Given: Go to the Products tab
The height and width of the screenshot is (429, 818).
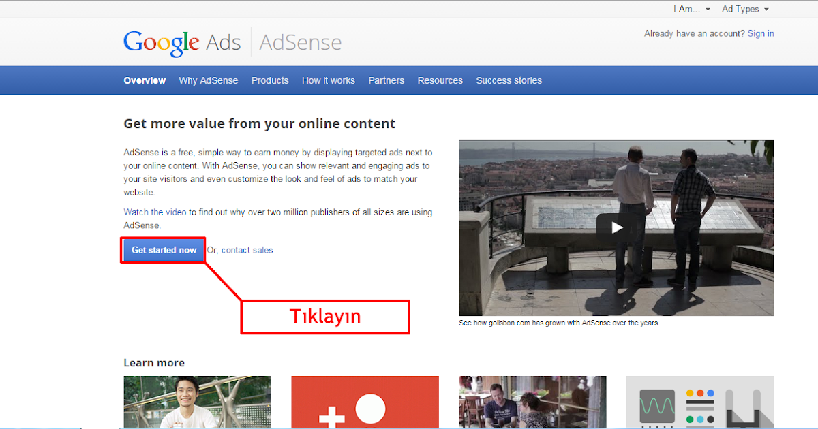Looking at the screenshot, I should tap(270, 80).
